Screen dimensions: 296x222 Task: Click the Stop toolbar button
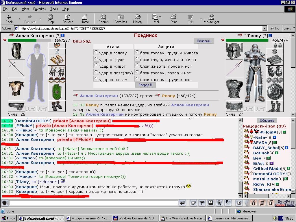coord(50,19)
